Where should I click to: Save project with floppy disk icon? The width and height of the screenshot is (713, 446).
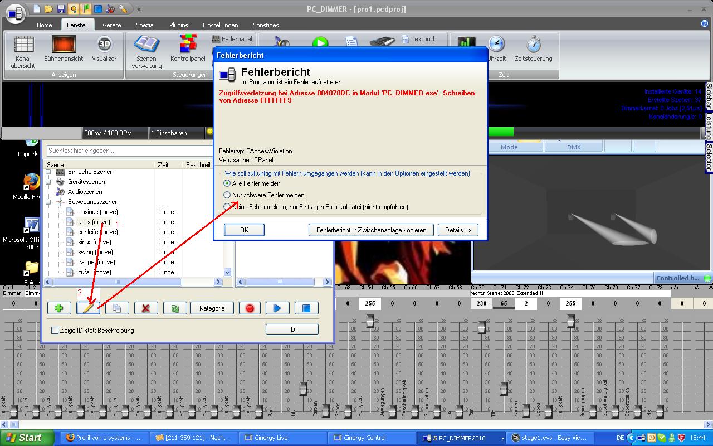click(x=61, y=9)
